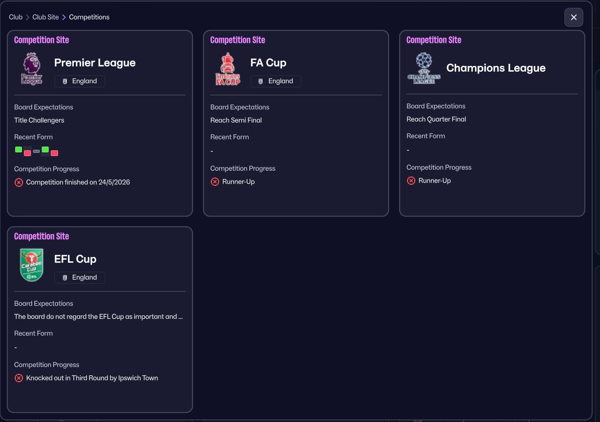
Task: Open the Champions League logo
Action: [x=424, y=68]
